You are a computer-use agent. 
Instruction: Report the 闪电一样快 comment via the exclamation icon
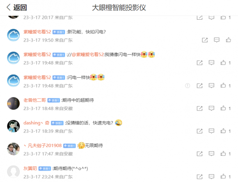tap(188, 86)
